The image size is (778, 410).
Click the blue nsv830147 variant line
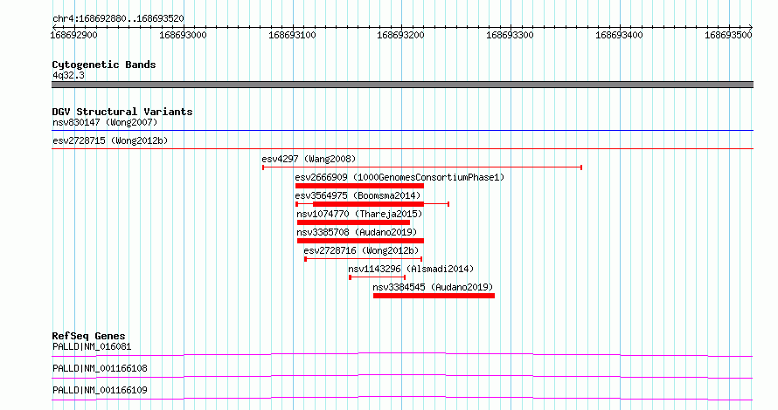pos(402,131)
